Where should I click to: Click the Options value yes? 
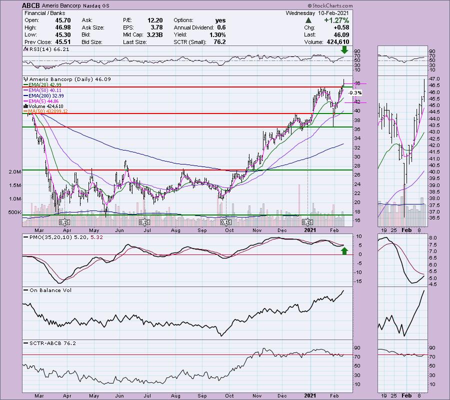pos(220,20)
